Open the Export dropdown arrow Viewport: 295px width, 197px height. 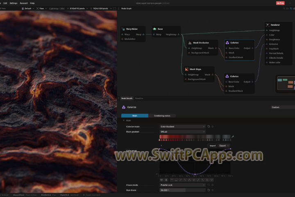point(228,146)
